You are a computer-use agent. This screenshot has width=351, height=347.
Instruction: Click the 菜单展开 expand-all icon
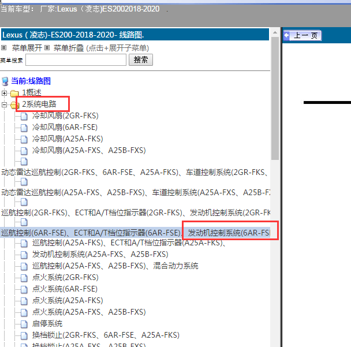[4, 48]
